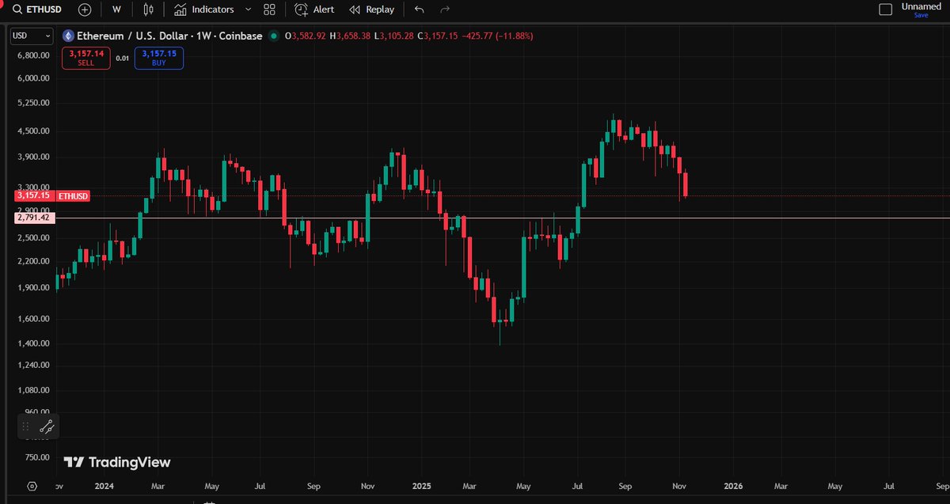Start bar Replay mode
950x504 pixels.
coord(372,9)
